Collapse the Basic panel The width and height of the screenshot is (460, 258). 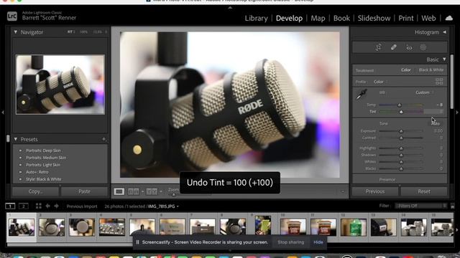tap(444, 59)
